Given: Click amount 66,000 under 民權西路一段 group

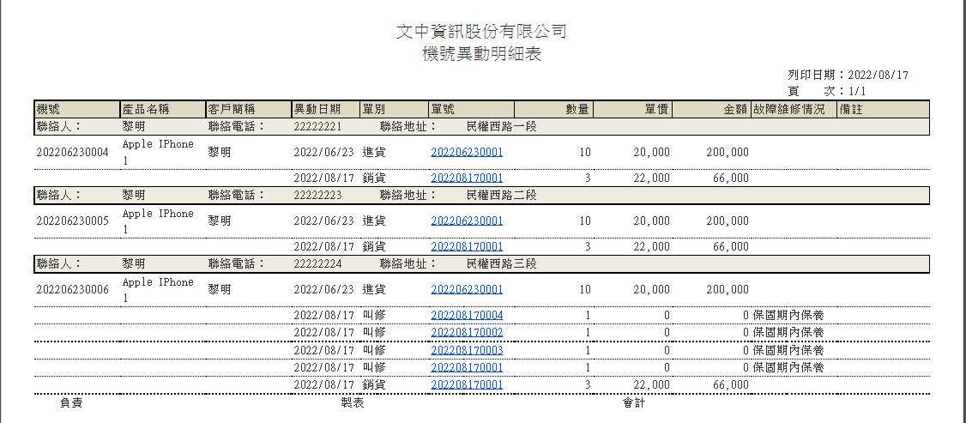Looking at the screenshot, I should coord(731,178).
